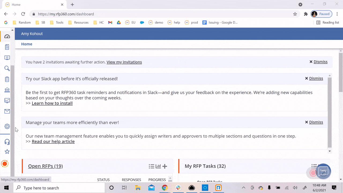Show hidden system tray icons chevron
This screenshot has height=193, width=343.
click(244, 188)
